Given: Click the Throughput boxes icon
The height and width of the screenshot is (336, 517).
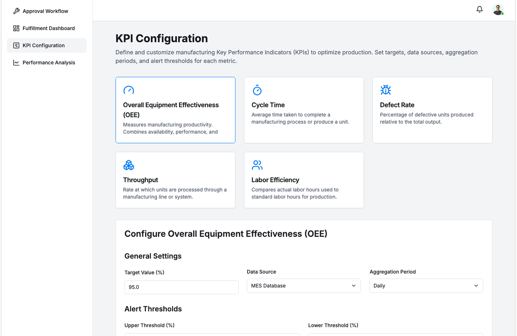Looking at the screenshot, I should click(128, 165).
